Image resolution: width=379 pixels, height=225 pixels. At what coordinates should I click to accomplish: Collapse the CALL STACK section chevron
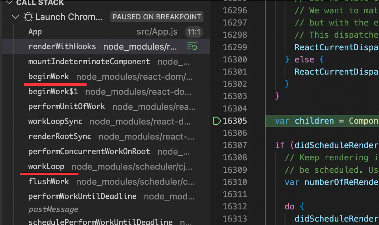click(9, 2)
